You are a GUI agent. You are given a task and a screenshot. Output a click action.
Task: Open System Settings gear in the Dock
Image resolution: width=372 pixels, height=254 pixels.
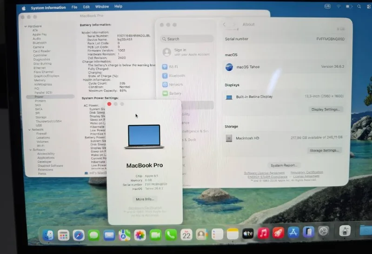pyautogui.click(x=323, y=231)
